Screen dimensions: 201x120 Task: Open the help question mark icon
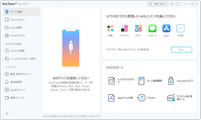pyautogui.click(x=172, y=4)
